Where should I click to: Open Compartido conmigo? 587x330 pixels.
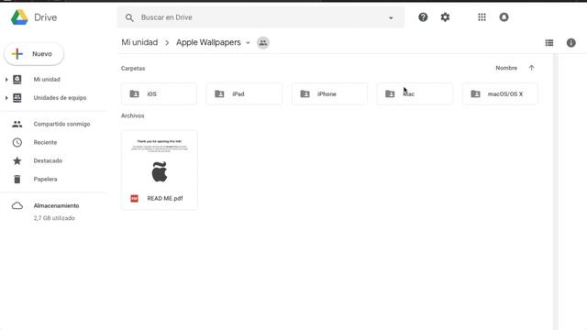61,124
